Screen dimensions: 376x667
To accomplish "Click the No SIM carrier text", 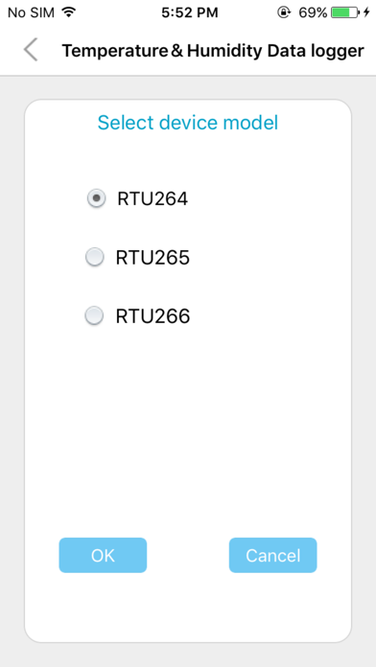I will [31, 12].
